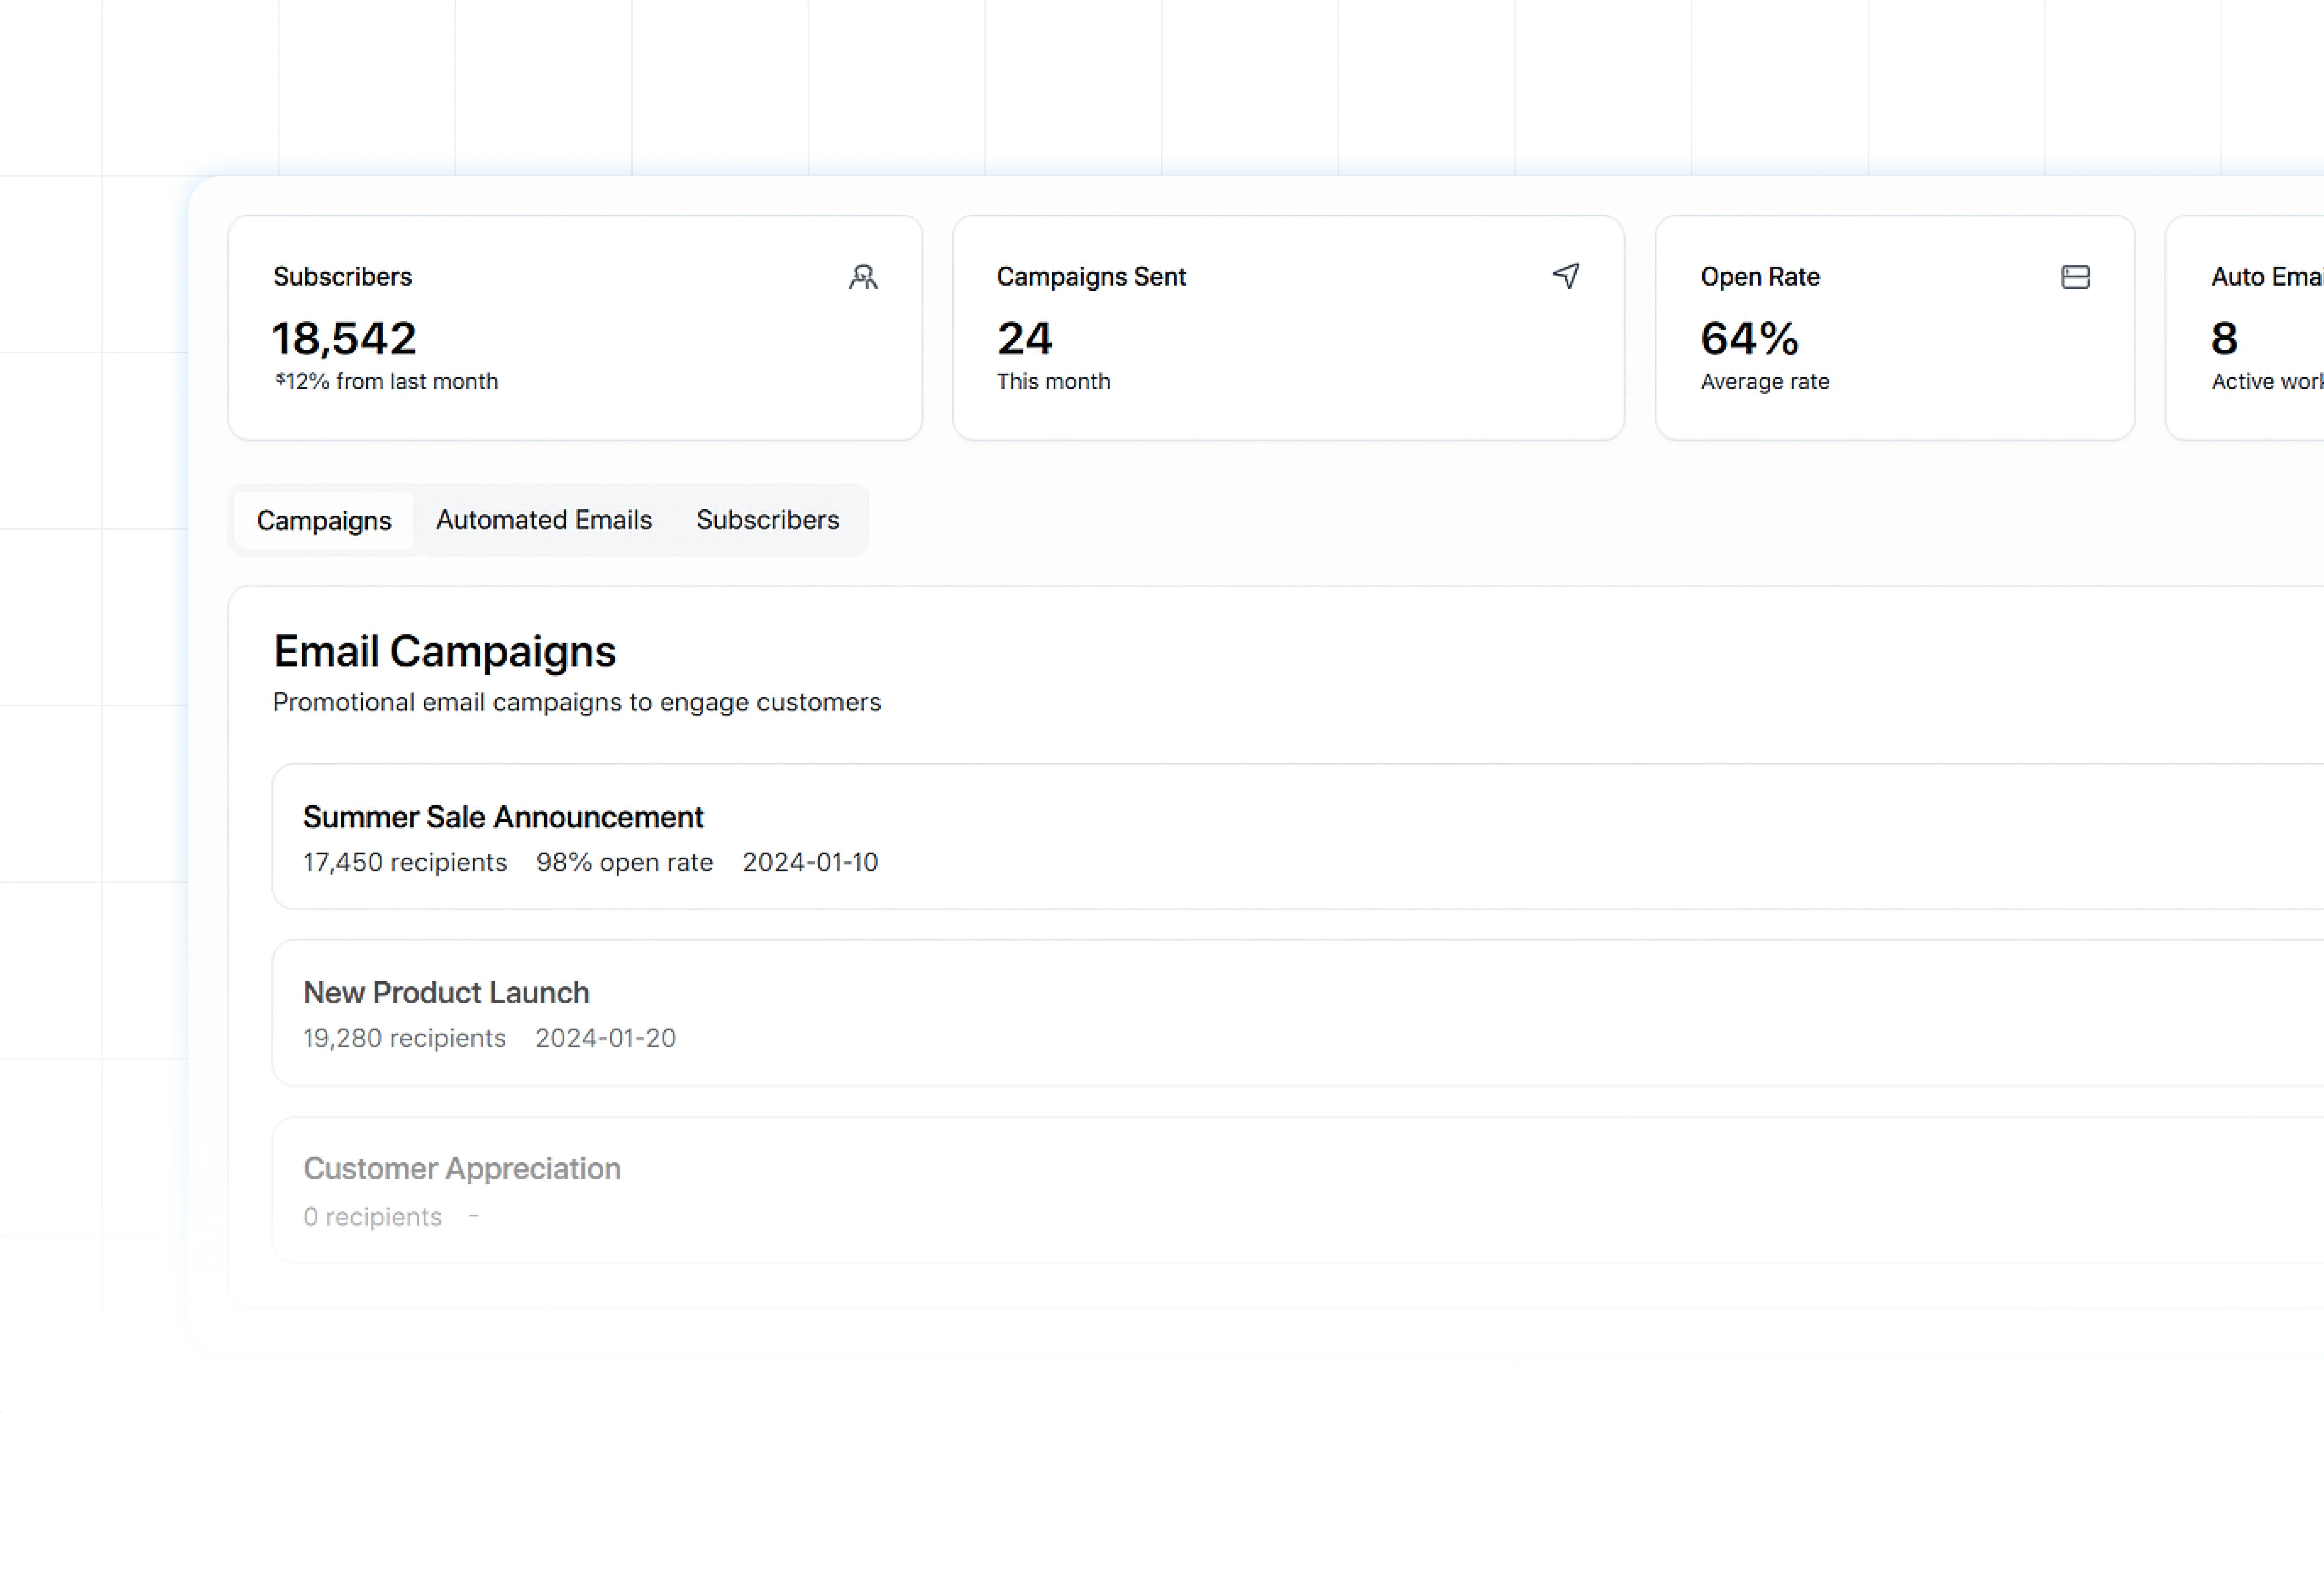Click the 24 campaigns sent figure
This screenshot has width=2324, height=1587.
(x=1024, y=338)
